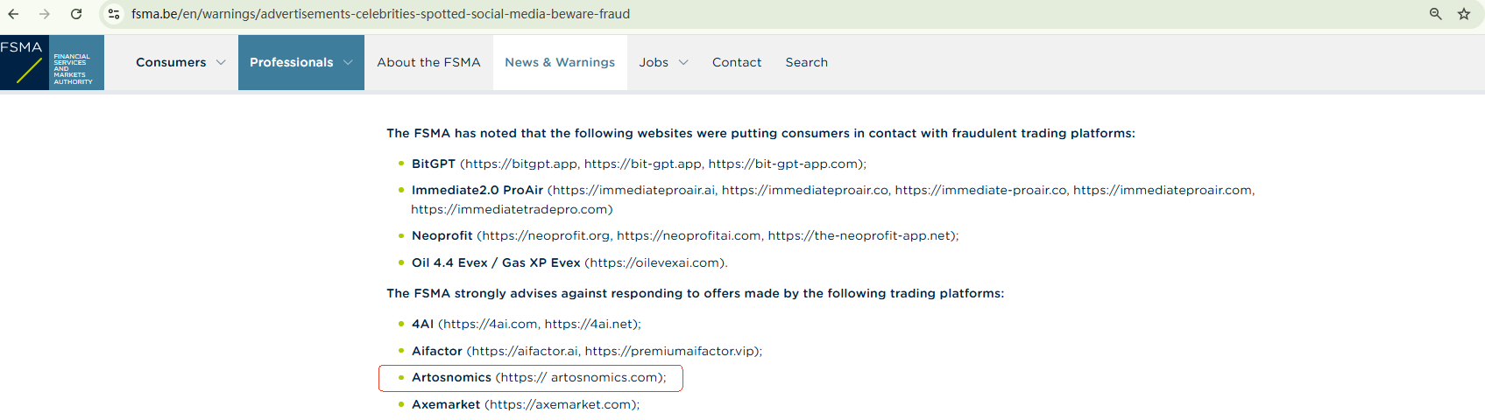Click the BitGPT list entry text

[434, 164]
